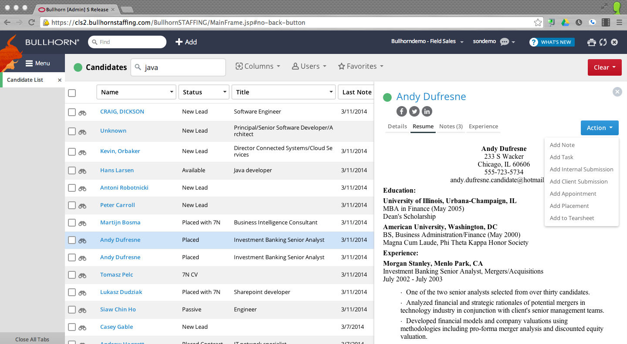
Task: Click the Add button in top bar
Action: [186, 42]
